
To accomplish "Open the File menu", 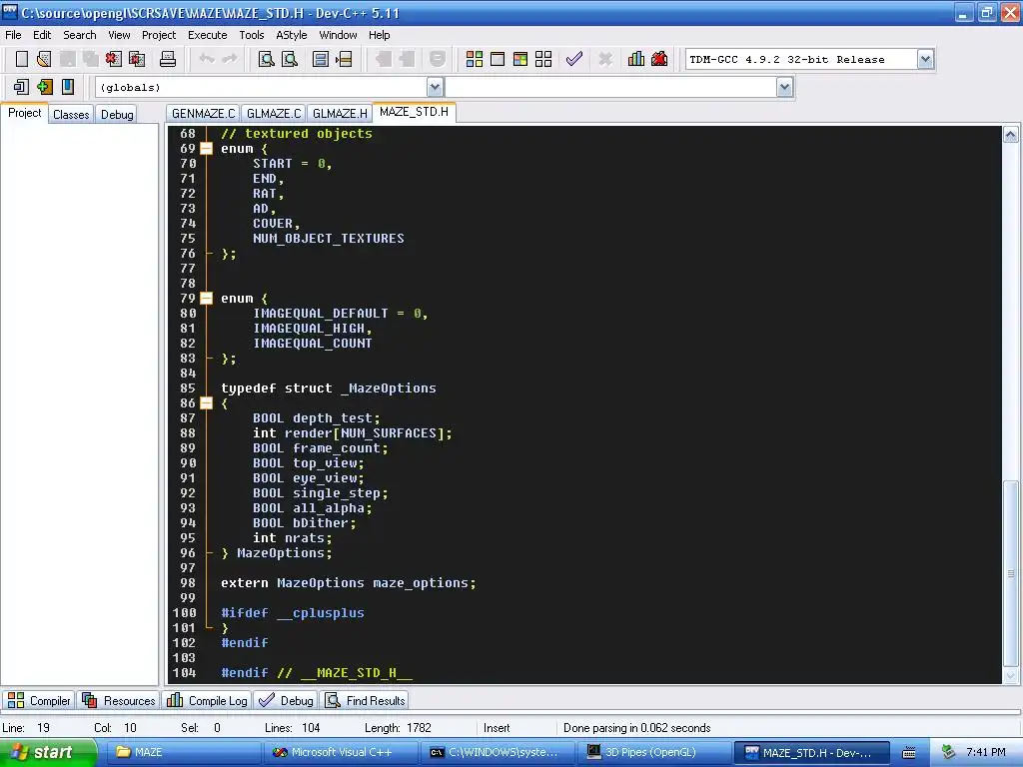I will [13, 35].
